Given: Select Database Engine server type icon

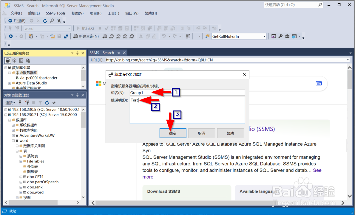Looking at the screenshot, I should pyautogui.click(x=8, y=61).
